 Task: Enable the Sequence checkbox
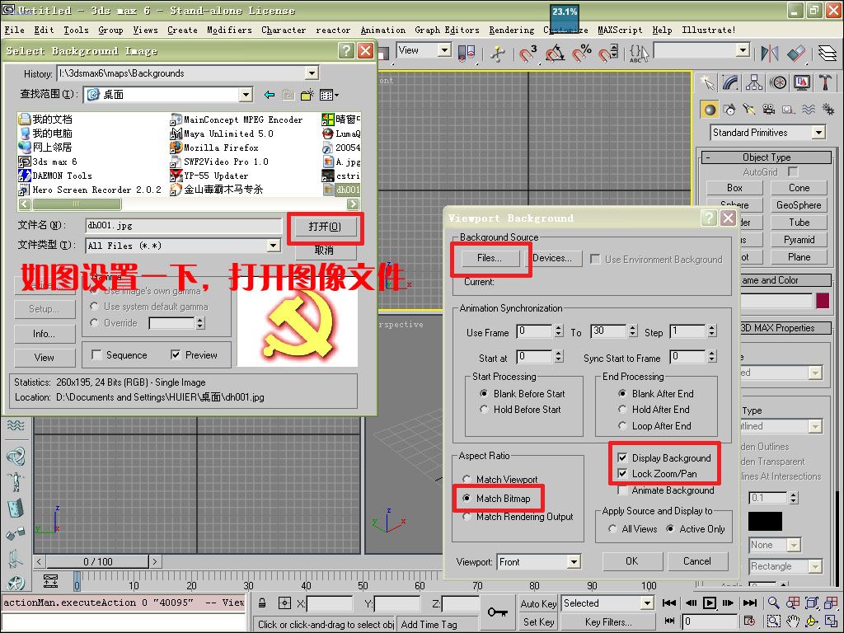pos(97,355)
